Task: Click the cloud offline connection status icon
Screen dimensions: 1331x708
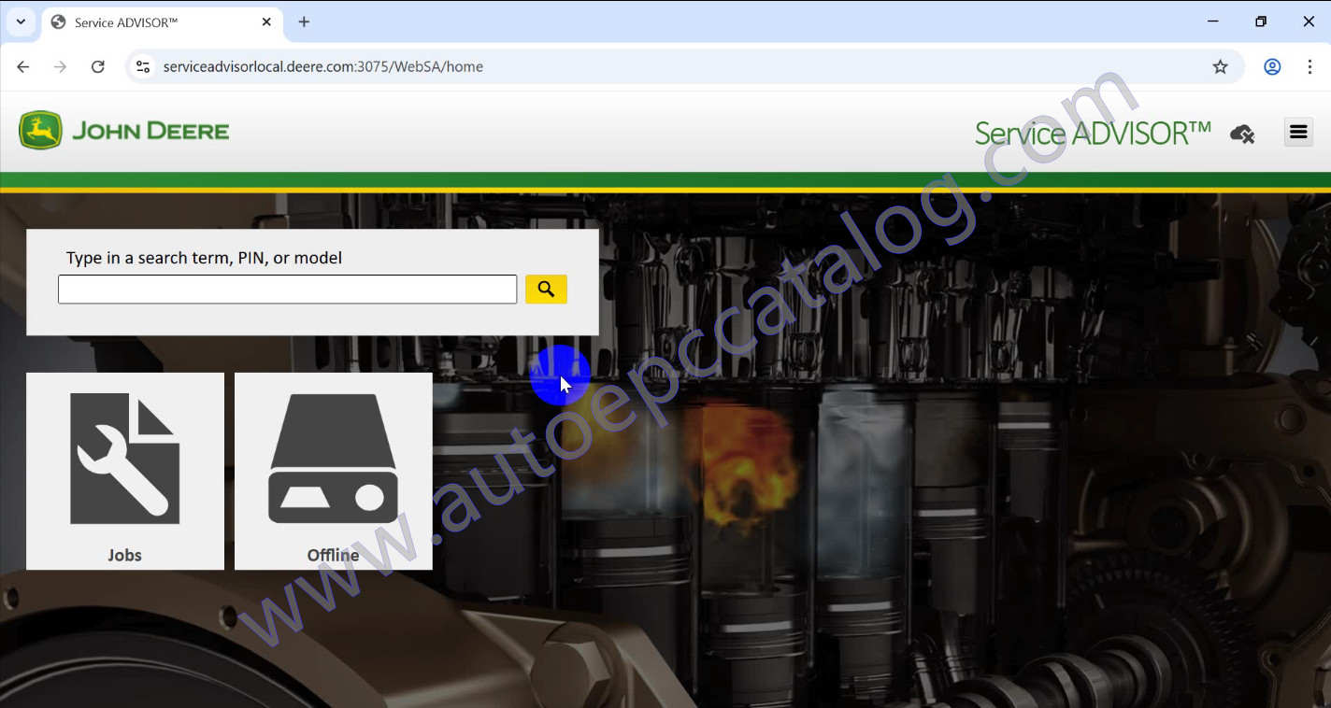Action: click(x=1242, y=134)
